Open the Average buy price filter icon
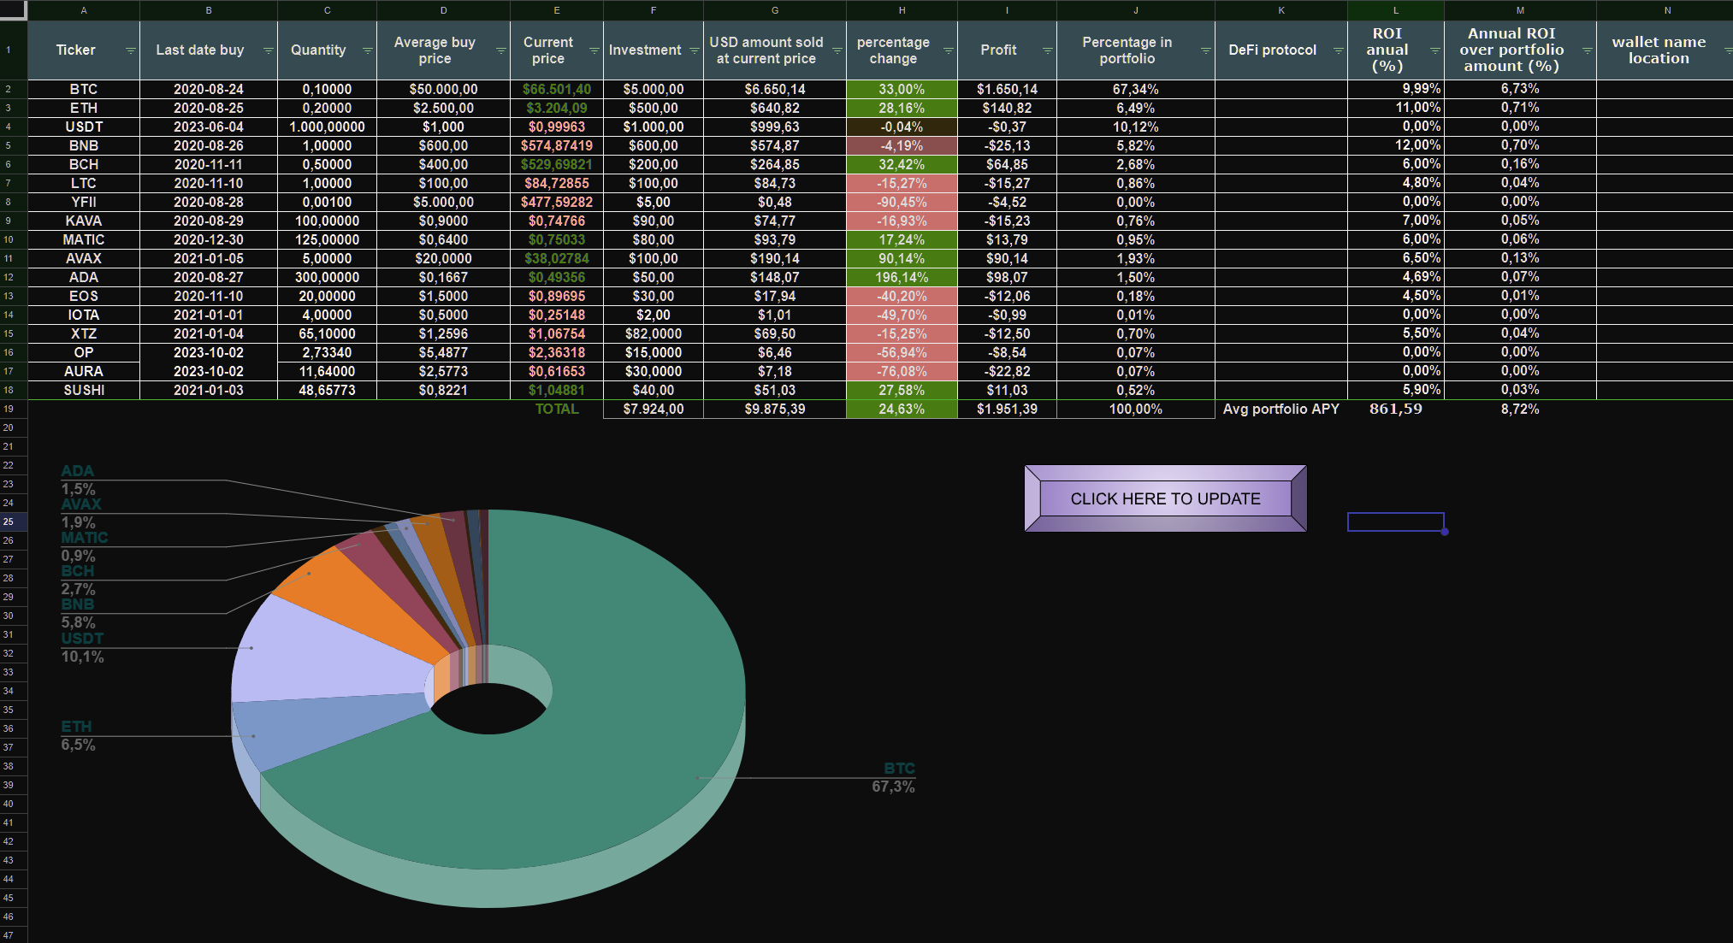The height and width of the screenshot is (943, 1733). 500,50
